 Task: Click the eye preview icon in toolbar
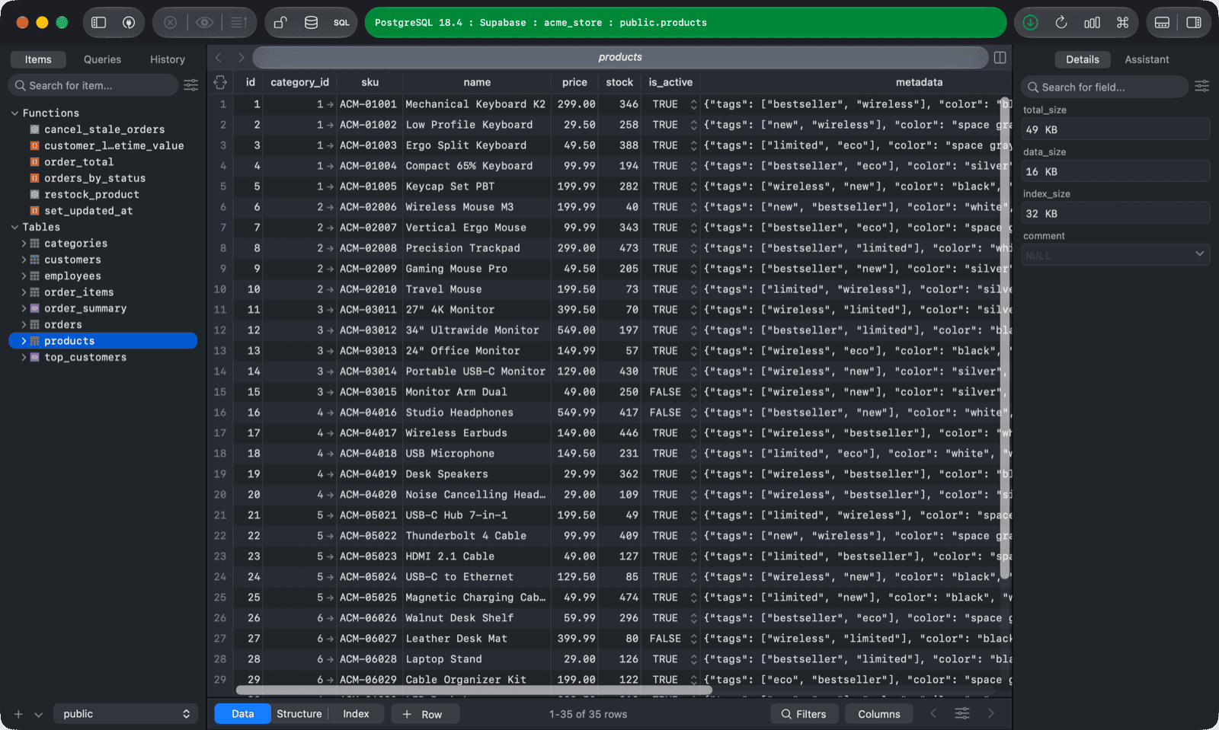click(x=204, y=23)
